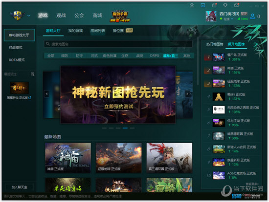Click the rank 2 神庙 map thumbnail

click(x=219, y=71)
